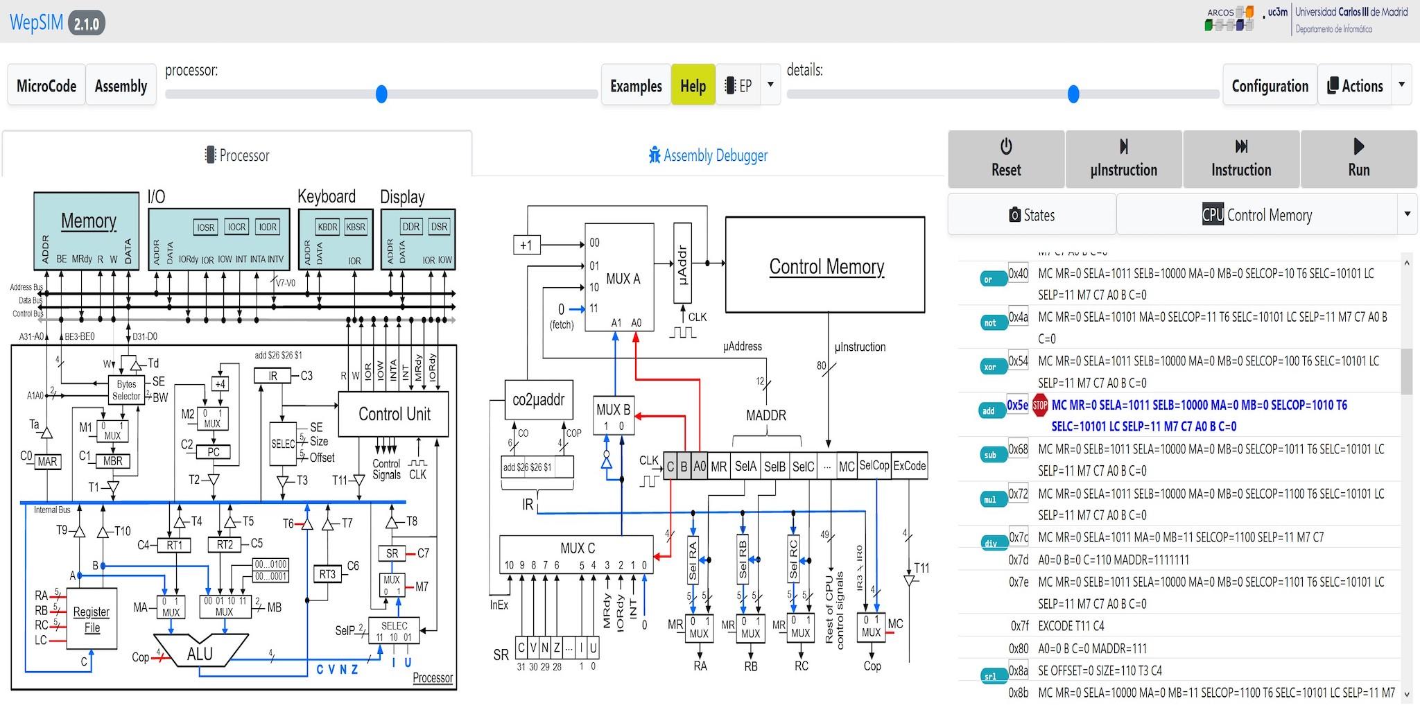Select the 'mul' instruction label
This screenshot has height=710, width=1420.
[992, 499]
